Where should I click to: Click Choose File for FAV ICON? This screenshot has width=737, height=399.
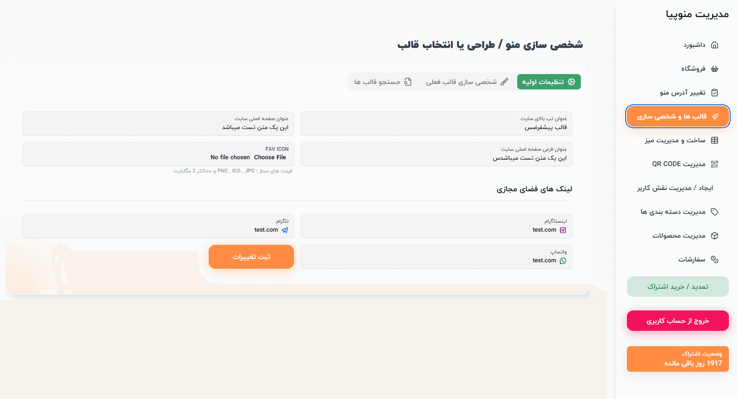pyautogui.click(x=270, y=158)
